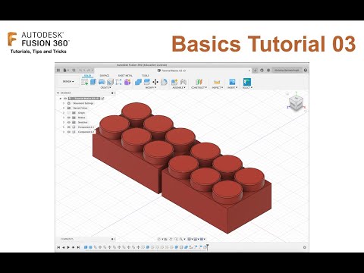This screenshot has width=364, height=273.
Task: Click the activate radio button on root component
Action: [102, 99]
